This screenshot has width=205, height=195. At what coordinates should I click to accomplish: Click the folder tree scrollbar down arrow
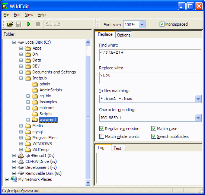[x=88, y=182]
